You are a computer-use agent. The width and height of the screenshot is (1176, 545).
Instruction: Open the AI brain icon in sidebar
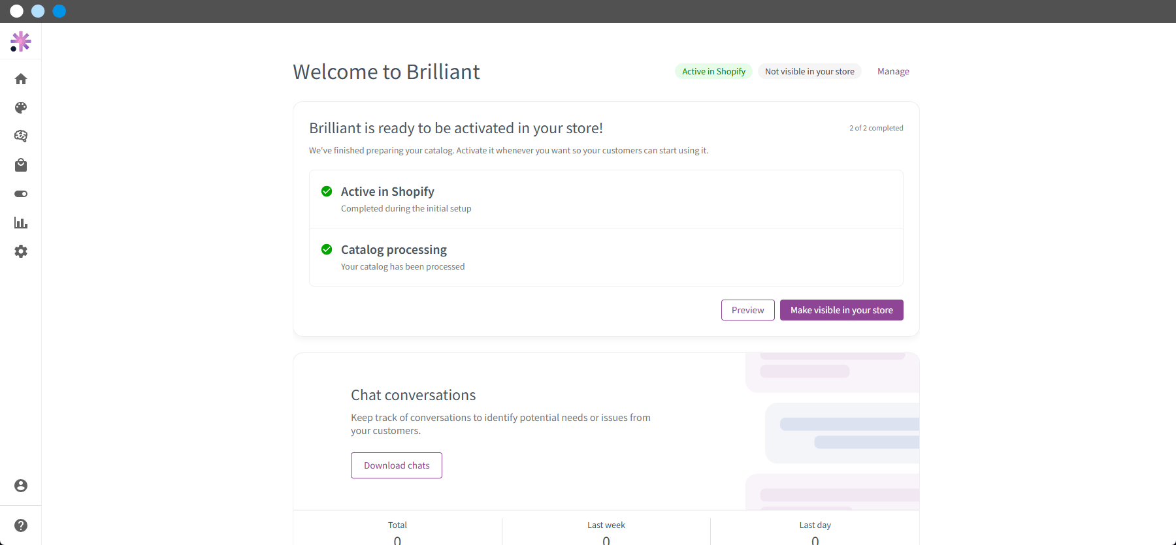(x=21, y=136)
